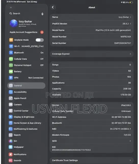Select Sounds in the sidebar
The width and height of the screenshot is (139, 164).
click(x=26, y=160)
